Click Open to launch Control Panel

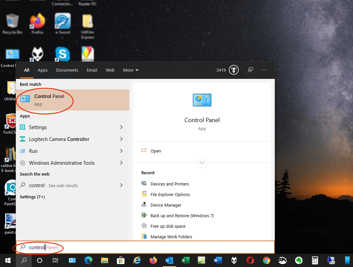coord(155,151)
